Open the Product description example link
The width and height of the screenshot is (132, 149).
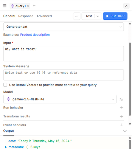(35, 35)
